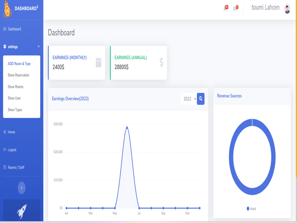Click the crown logo in sidebar header

[x=8, y=9]
